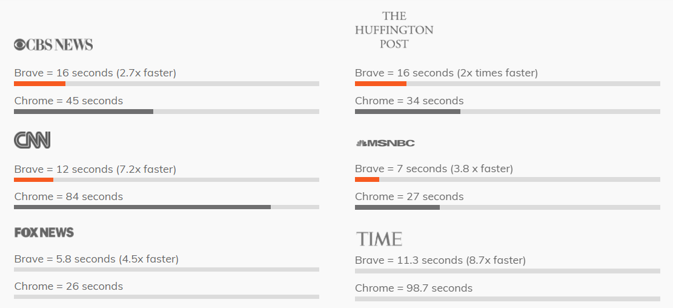
Task: Click the 'Brave = 11.3 seconds (8.7x faster)' label
Action: point(440,260)
